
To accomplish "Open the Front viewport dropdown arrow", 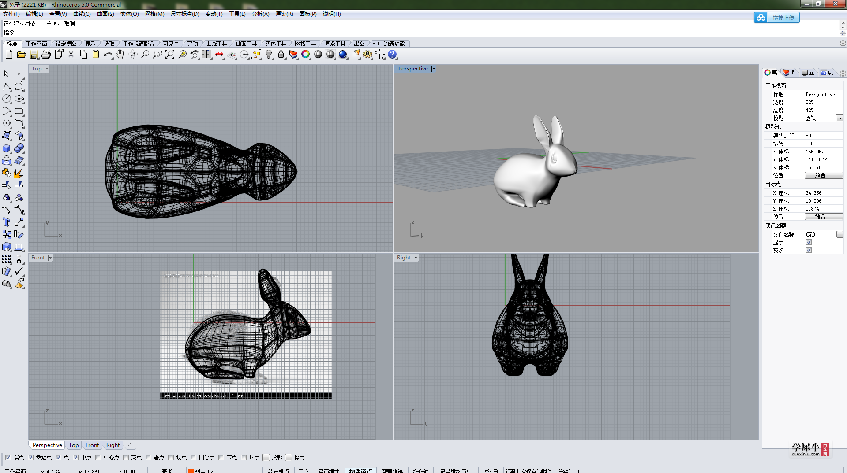I will point(50,258).
